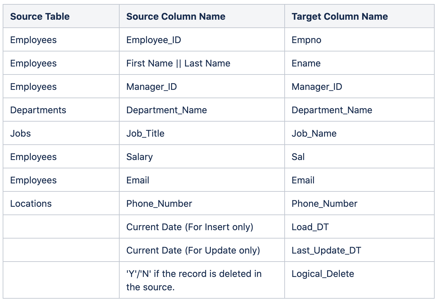Select the Ename target cell
This screenshot has width=437, height=302.
(x=305, y=63)
